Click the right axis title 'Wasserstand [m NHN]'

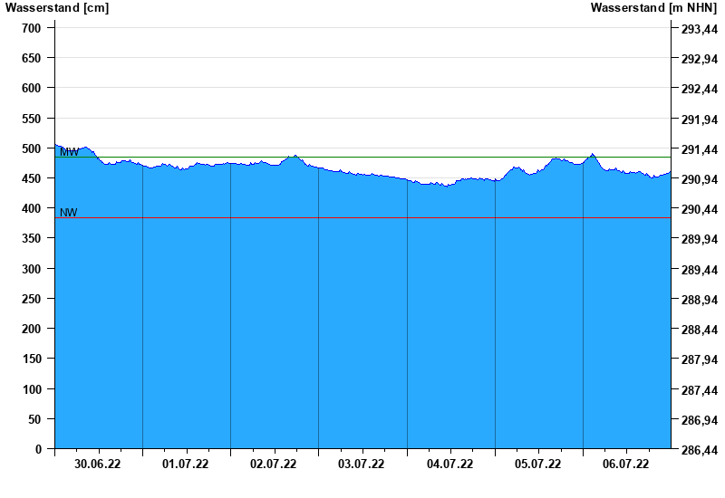tap(653, 8)
